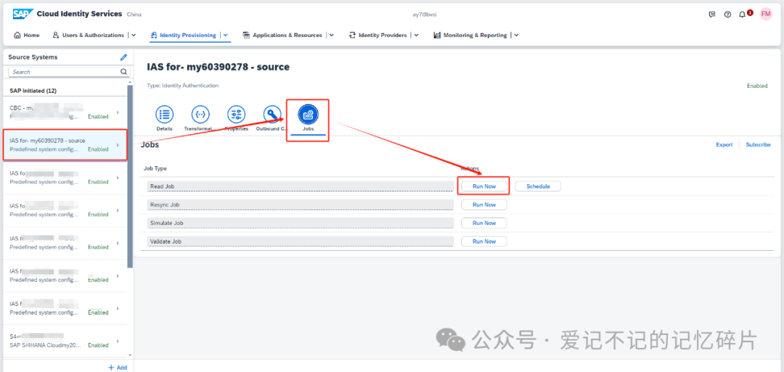Viewport: 784px width, 372px height.
Task: Open Applications & Resources menu
Action: coord(282,36)
